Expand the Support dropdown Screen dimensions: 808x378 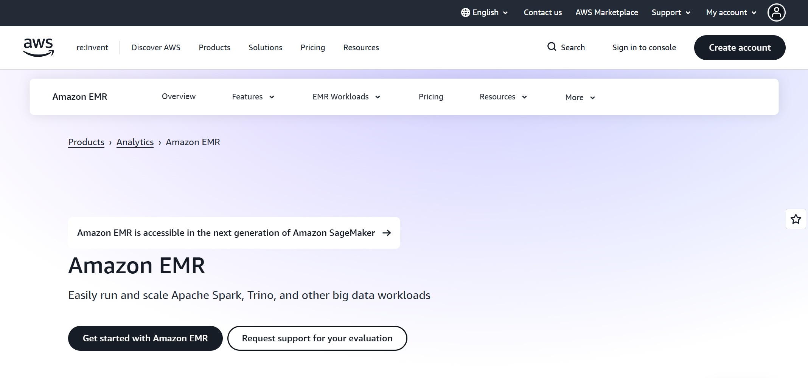click(x=670, y=12)
